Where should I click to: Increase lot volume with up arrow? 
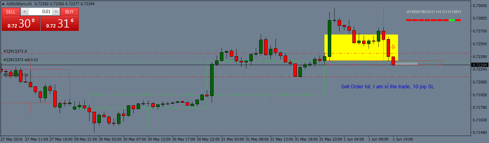pyautogui.click(x=56, y=12)
